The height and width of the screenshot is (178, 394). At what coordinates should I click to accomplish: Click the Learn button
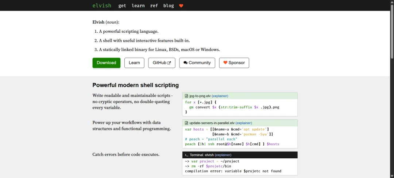[x=134, y=63]
